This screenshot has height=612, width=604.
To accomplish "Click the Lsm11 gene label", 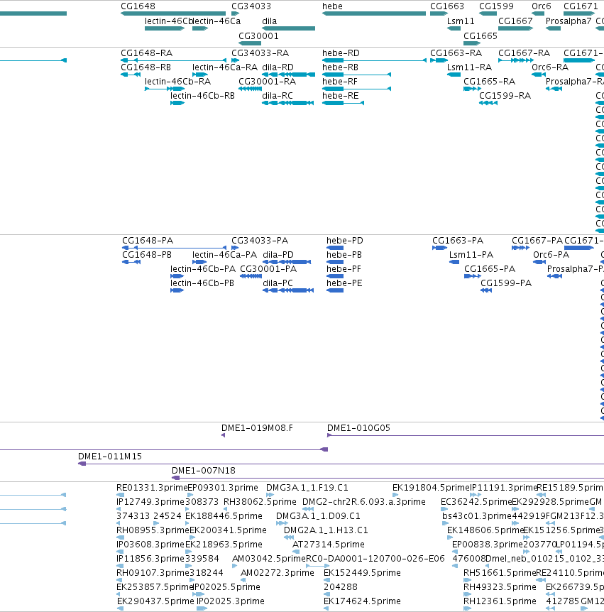I will [461, 21].
